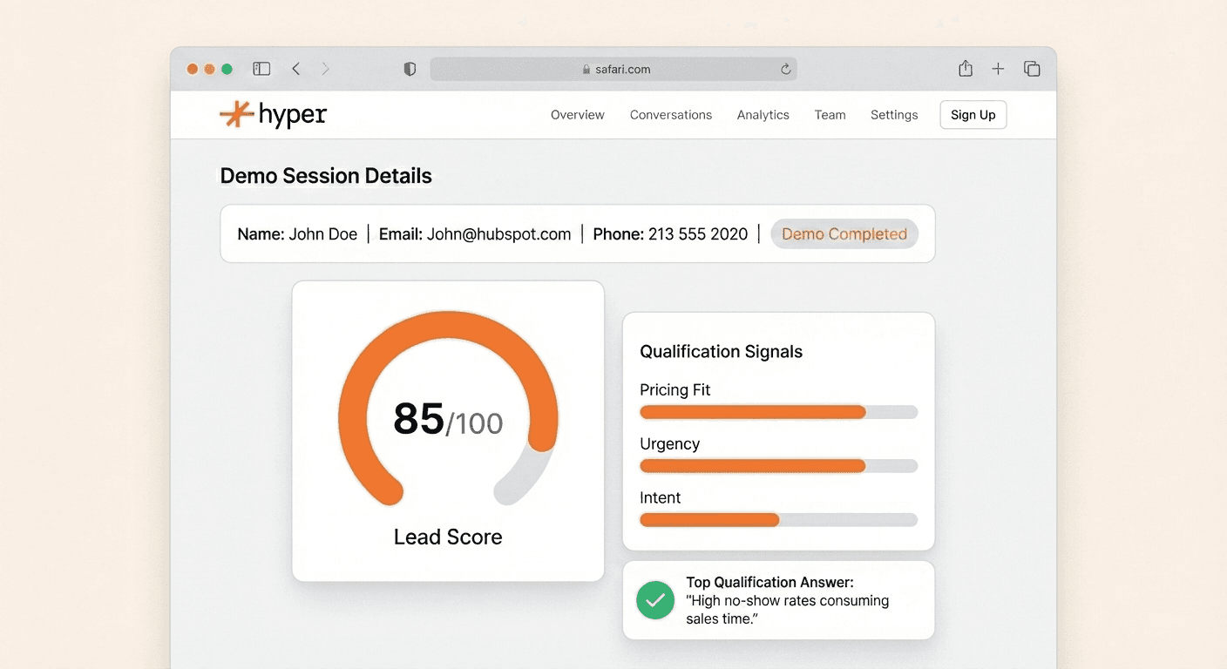The width and height of the screenshot is (1227, 669).
Task: Click the Sign Up button
Action: pos(973,115)
